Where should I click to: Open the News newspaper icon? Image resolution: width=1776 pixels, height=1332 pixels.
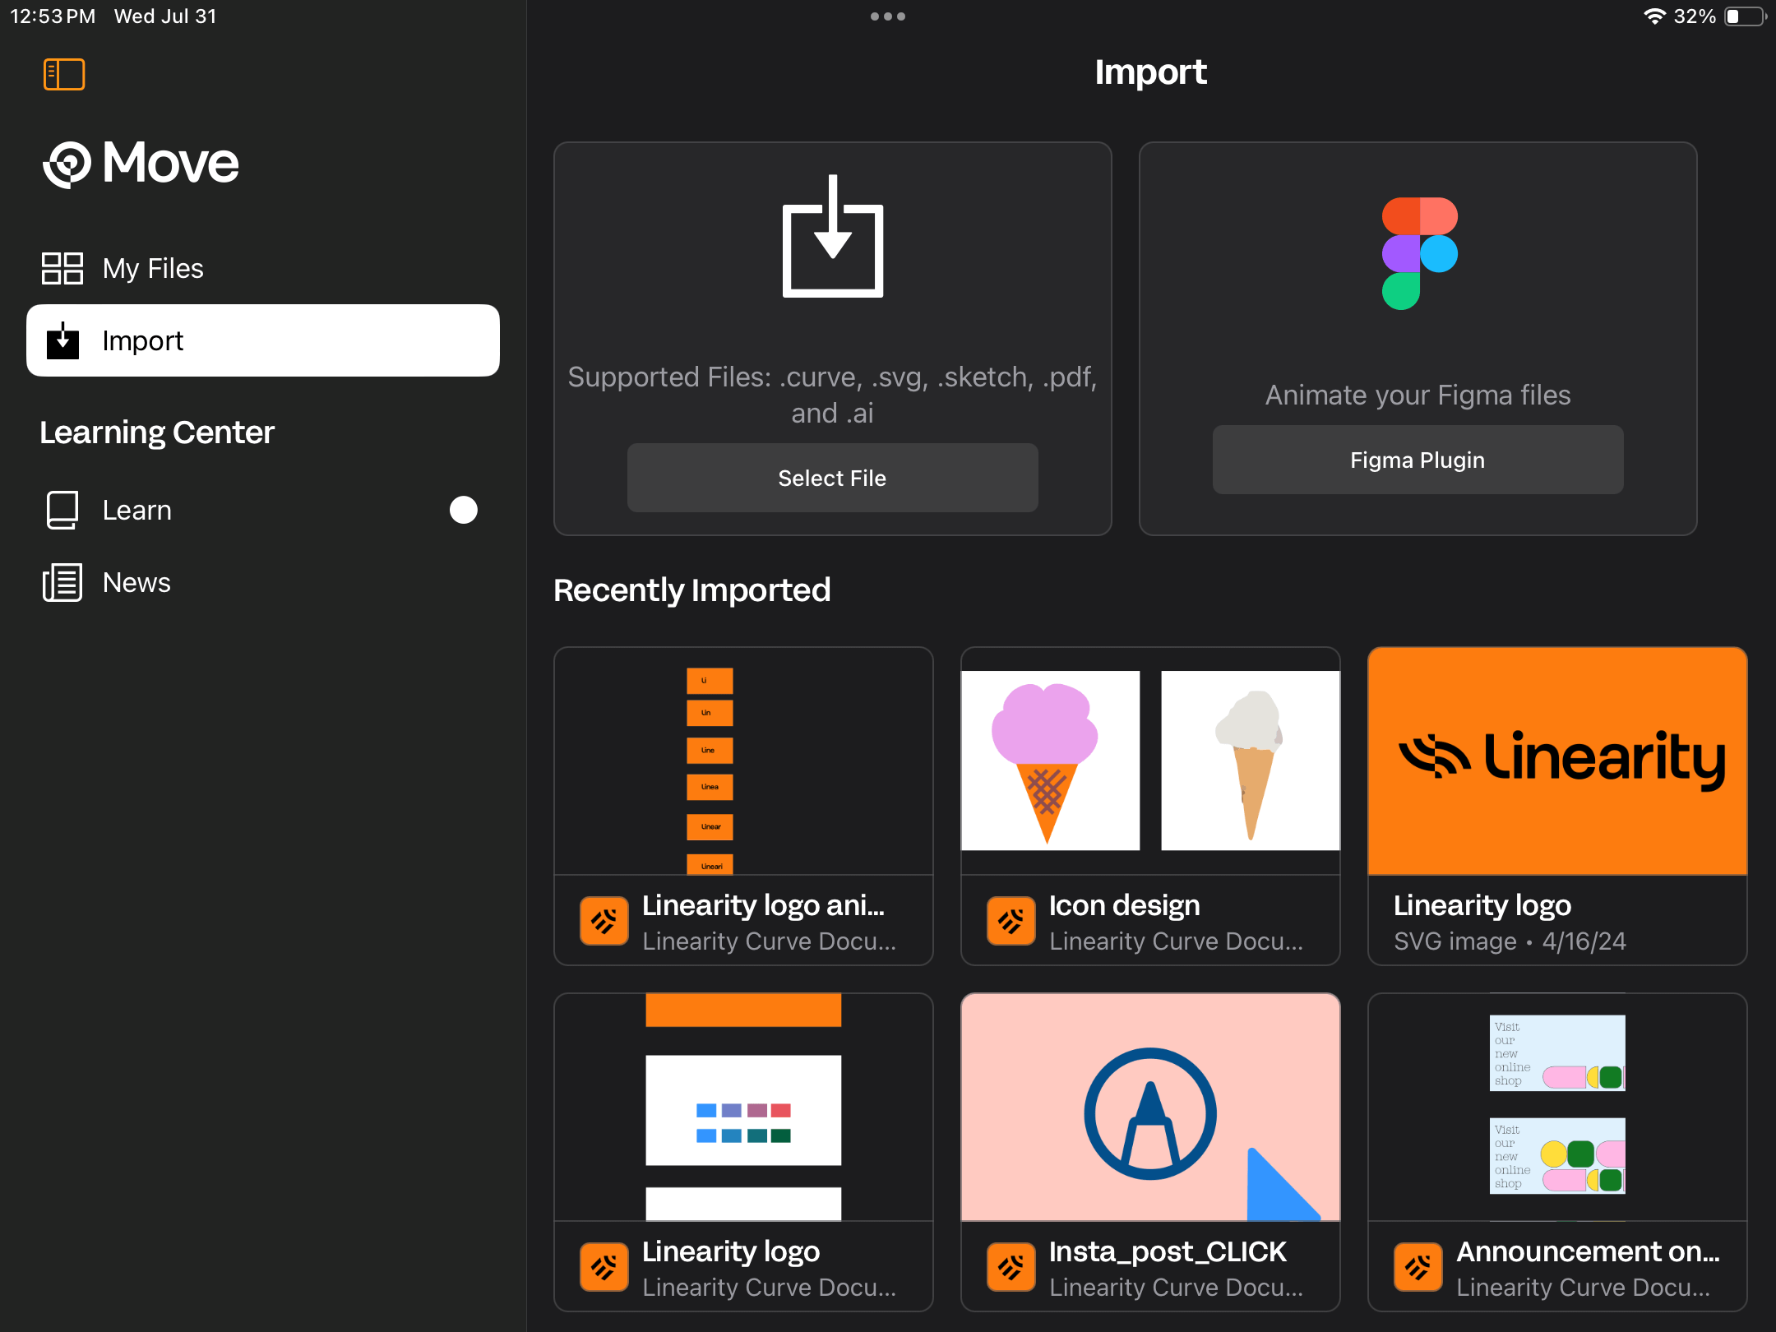(x=62, y=582)
